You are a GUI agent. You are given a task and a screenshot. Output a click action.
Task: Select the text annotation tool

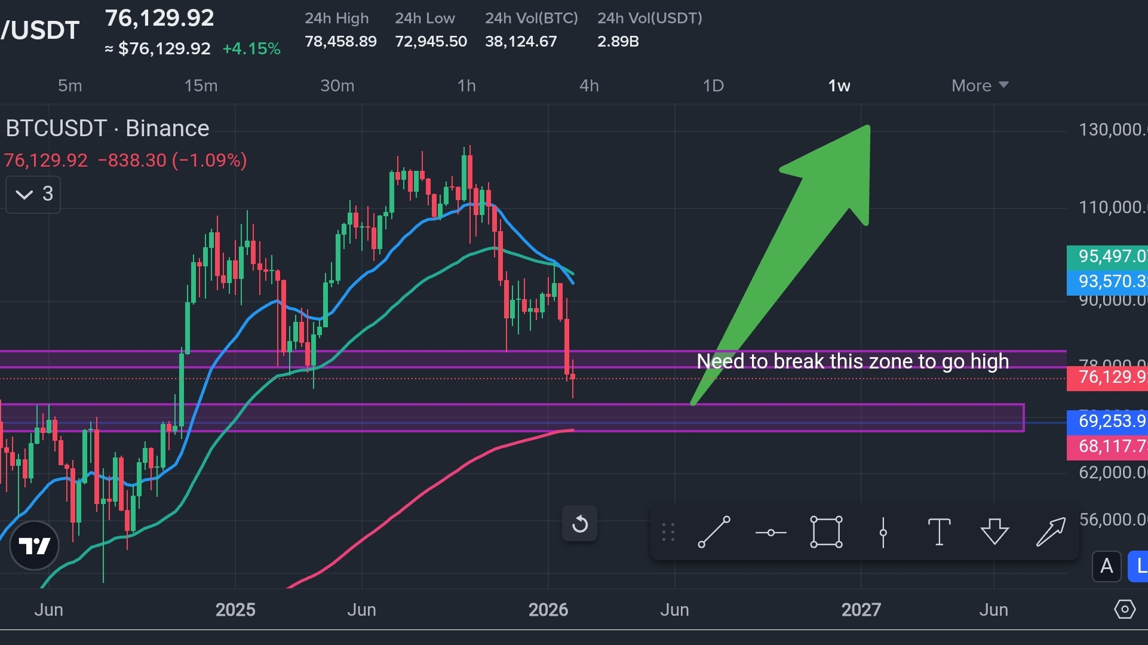click(939, 532)
